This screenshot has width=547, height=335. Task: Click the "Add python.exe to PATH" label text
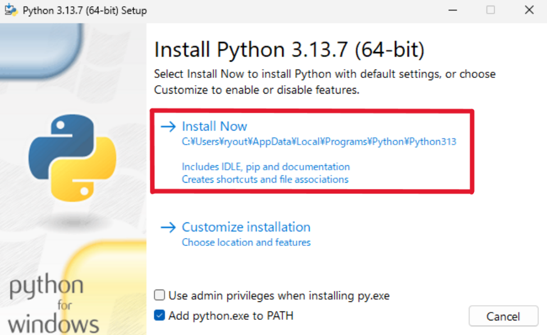click(x=231, y=315)
